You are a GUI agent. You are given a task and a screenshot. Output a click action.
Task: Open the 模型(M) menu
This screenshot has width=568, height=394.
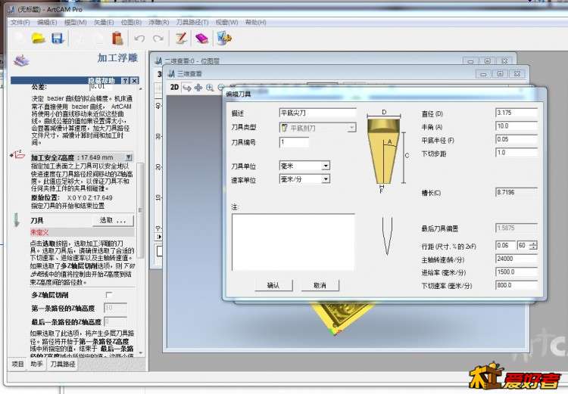click(x=75, y=23)
